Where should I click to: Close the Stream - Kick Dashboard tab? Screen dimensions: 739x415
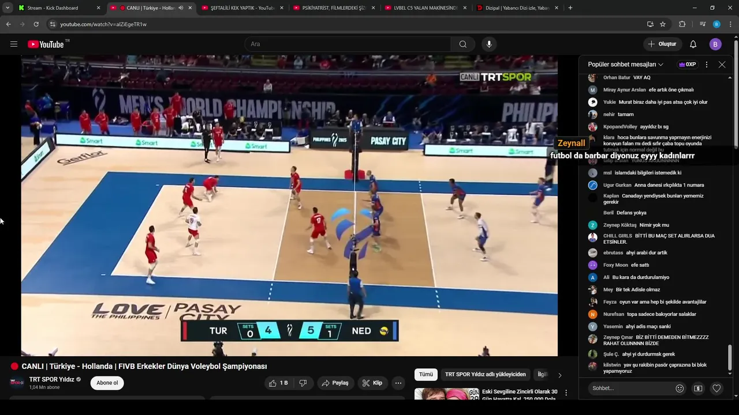(98, 8)
